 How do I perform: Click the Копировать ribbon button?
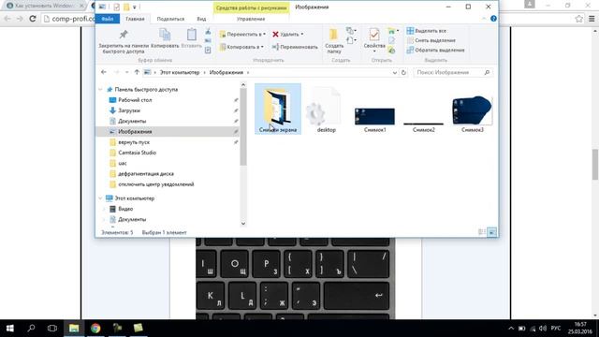pyautogui.click(x=165, y=38)
